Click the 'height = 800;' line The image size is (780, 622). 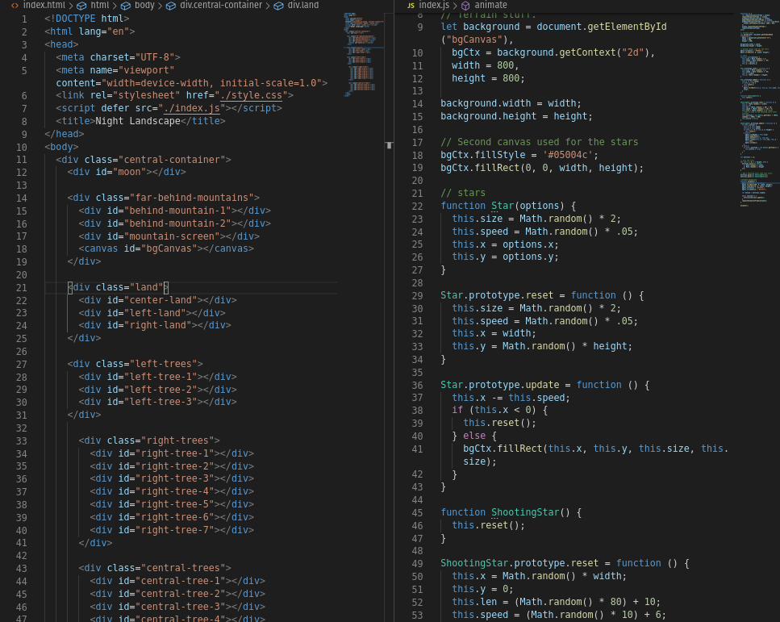(489, 78)
